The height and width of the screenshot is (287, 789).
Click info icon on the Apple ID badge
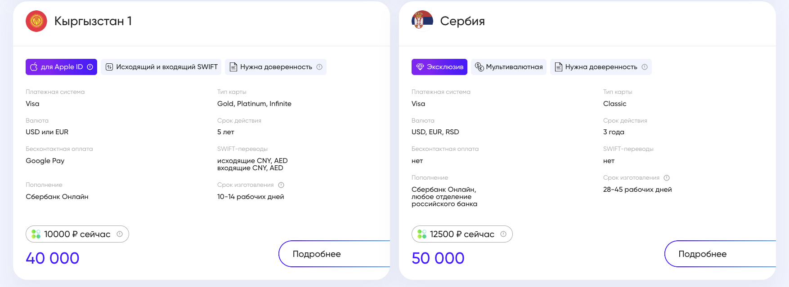[x=90, y=67]
